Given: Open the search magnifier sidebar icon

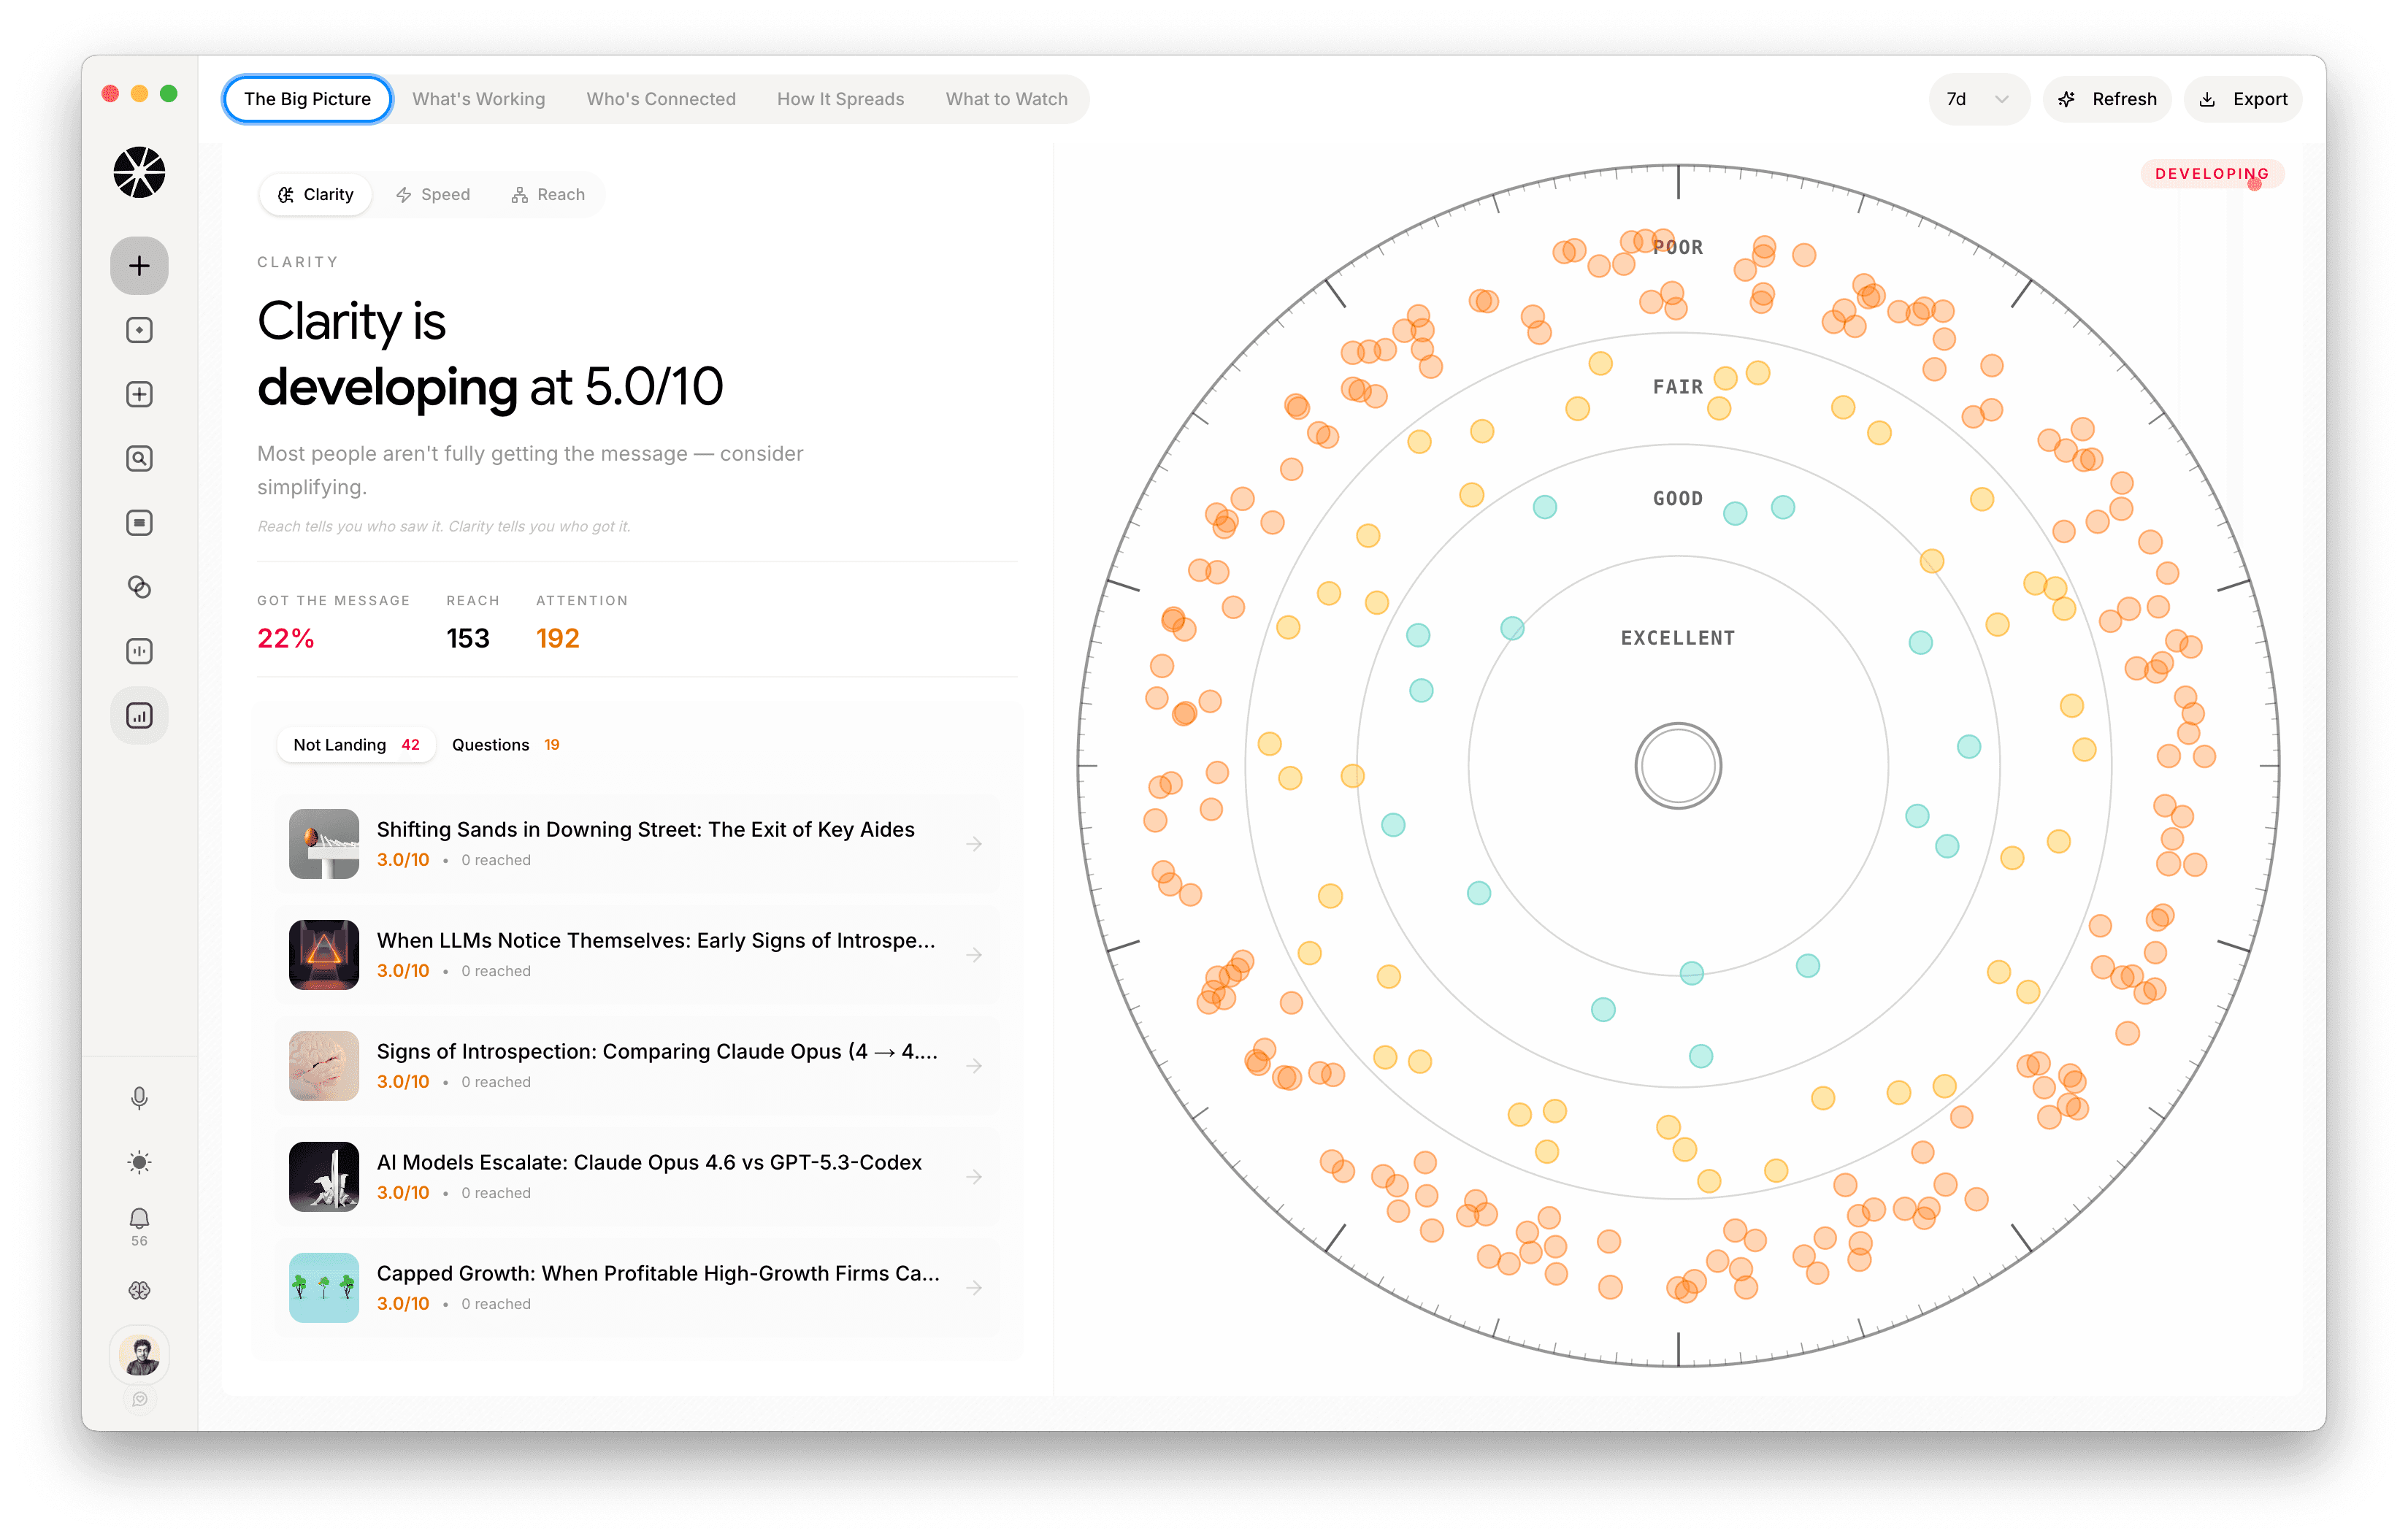Looking at the screenshot, I should point(139,459).
